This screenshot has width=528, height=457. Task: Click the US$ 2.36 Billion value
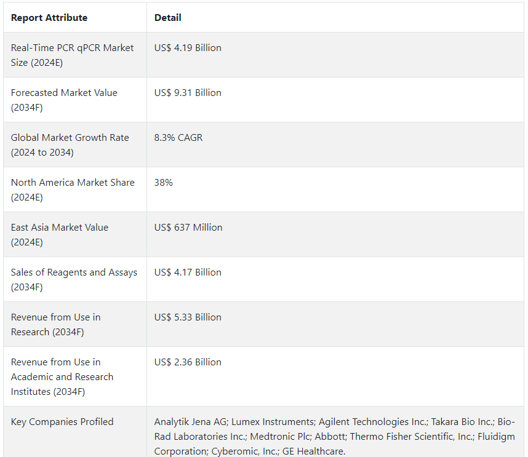(x=188, y=362)
